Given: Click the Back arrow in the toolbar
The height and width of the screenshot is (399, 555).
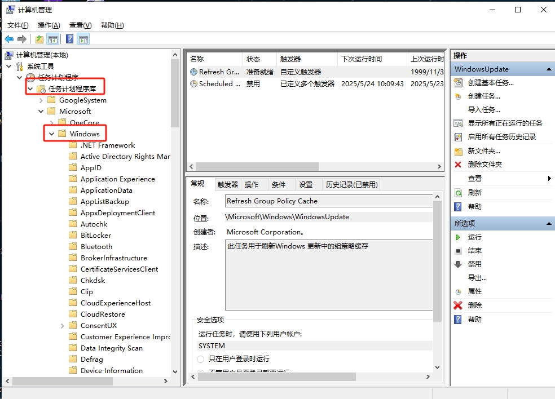Looking at the screenshot, I should coord(9,39).
